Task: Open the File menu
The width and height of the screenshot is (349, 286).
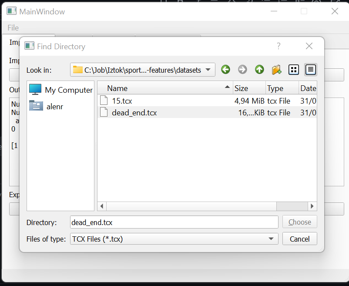Action: 13,27
